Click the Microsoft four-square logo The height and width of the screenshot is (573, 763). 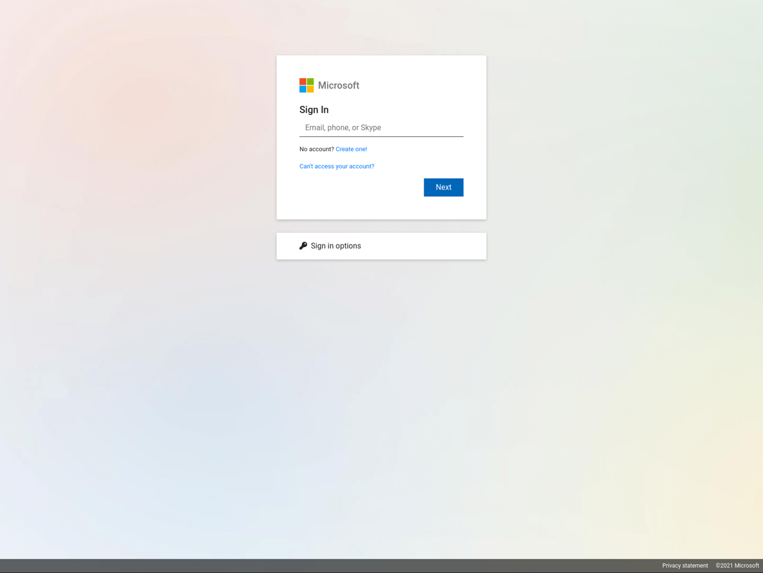point(306,85)
